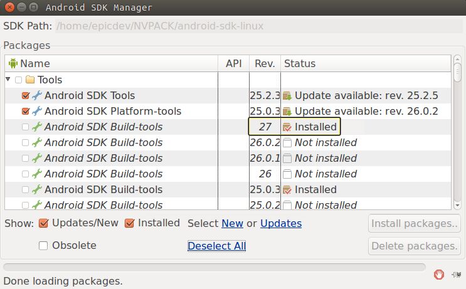This screenshot has height=289, width=466.
Task: Click the Tools folder icon
Action: pyautogui.click(x=30, y=80)
